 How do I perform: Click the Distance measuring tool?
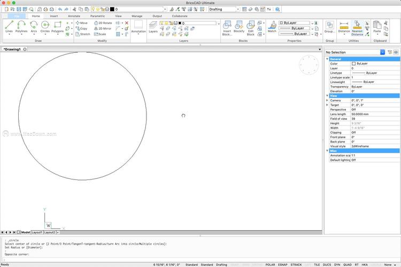click(x=344, y=27)
